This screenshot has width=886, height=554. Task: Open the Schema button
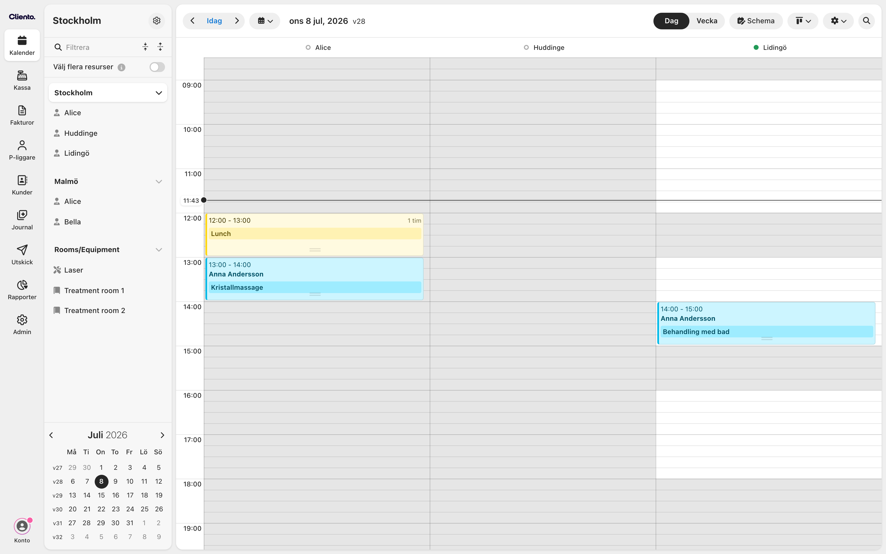[x=756, y=21]
